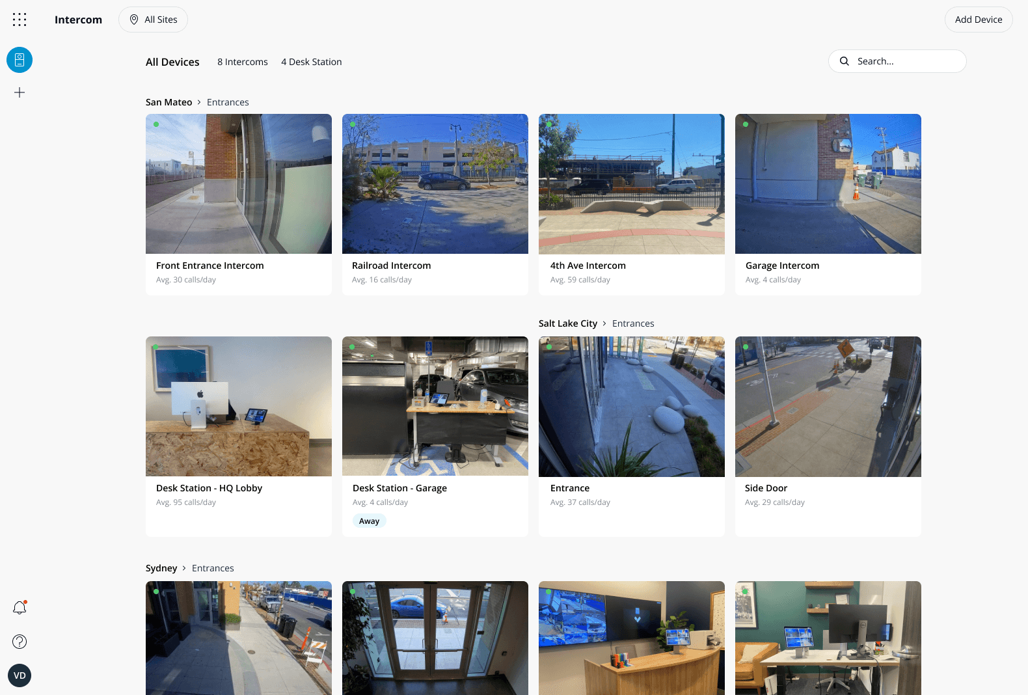The image size is (1028, 695).
Task: Open the help question mark icon
Action: click(x=20, y=642)
